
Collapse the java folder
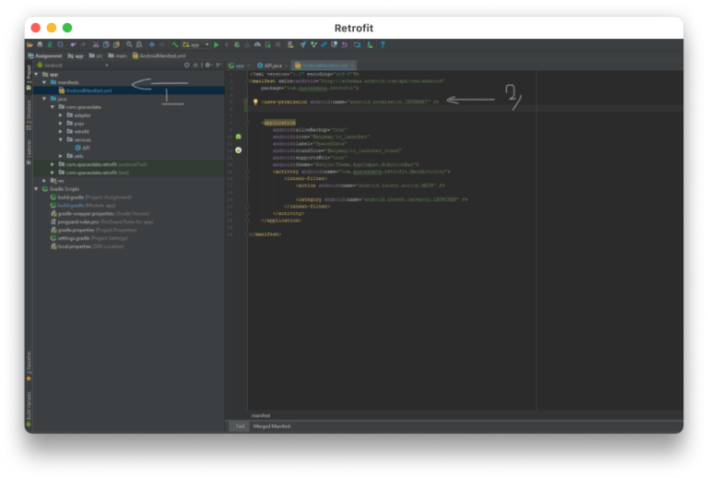[x=44, y=99]
